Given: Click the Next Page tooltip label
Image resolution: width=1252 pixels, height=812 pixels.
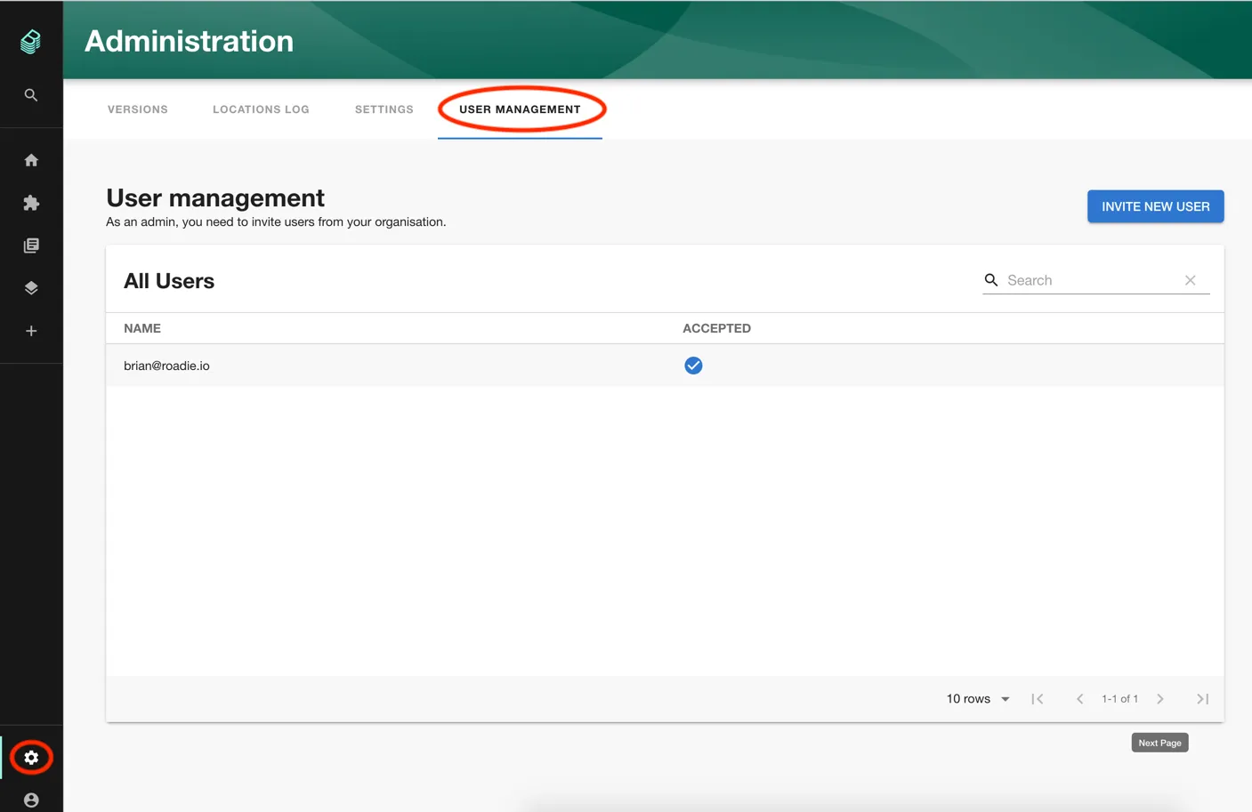Looking at the screenshot, I should pyautogui.click(x=1159, y=742).
